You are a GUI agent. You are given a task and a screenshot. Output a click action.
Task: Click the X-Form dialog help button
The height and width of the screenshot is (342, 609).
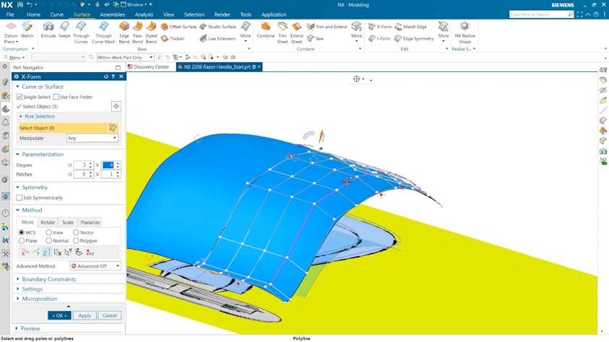[x=113, y=76]
